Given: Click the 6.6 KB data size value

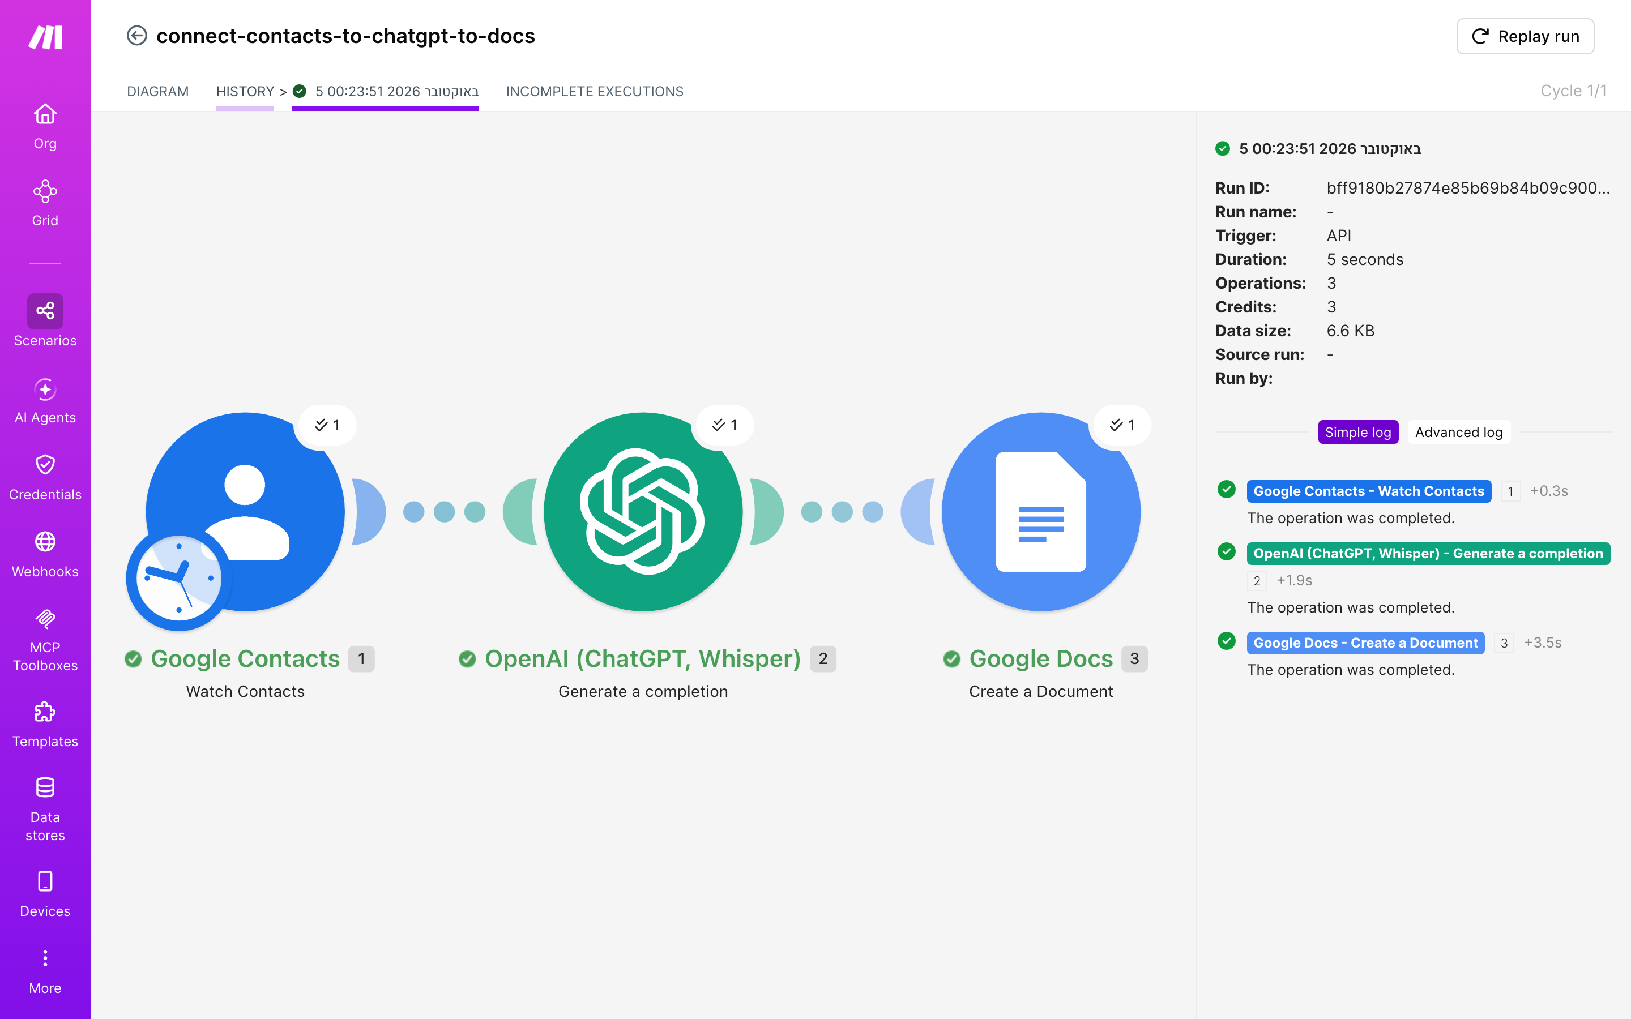Looking at the screenshot, I should 1350,331.
